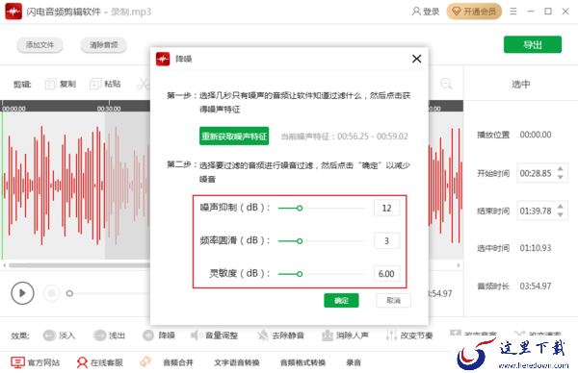Confirm noise reduction with 确定
This screenshot has width=578, height=373.
tap(341, 301)
